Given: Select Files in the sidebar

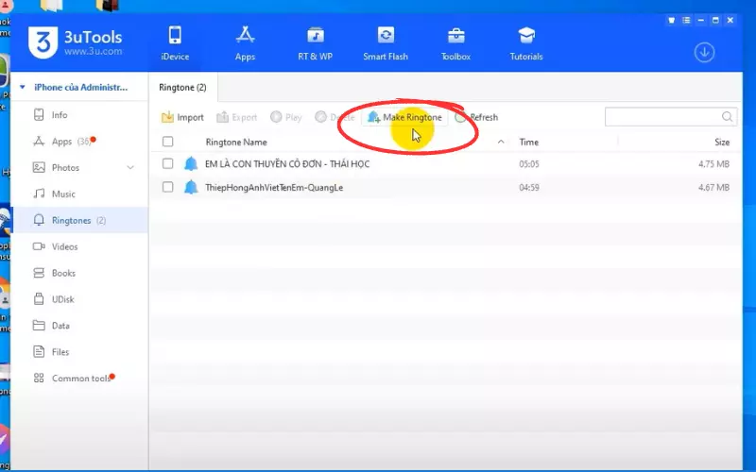Looking at the screenshot, I should (x=79, y=352).
